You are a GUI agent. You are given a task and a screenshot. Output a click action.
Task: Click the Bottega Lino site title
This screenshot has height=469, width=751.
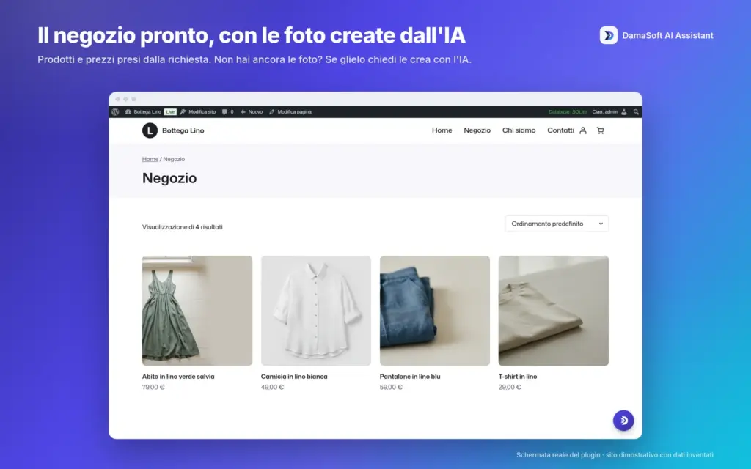point(183,130)
